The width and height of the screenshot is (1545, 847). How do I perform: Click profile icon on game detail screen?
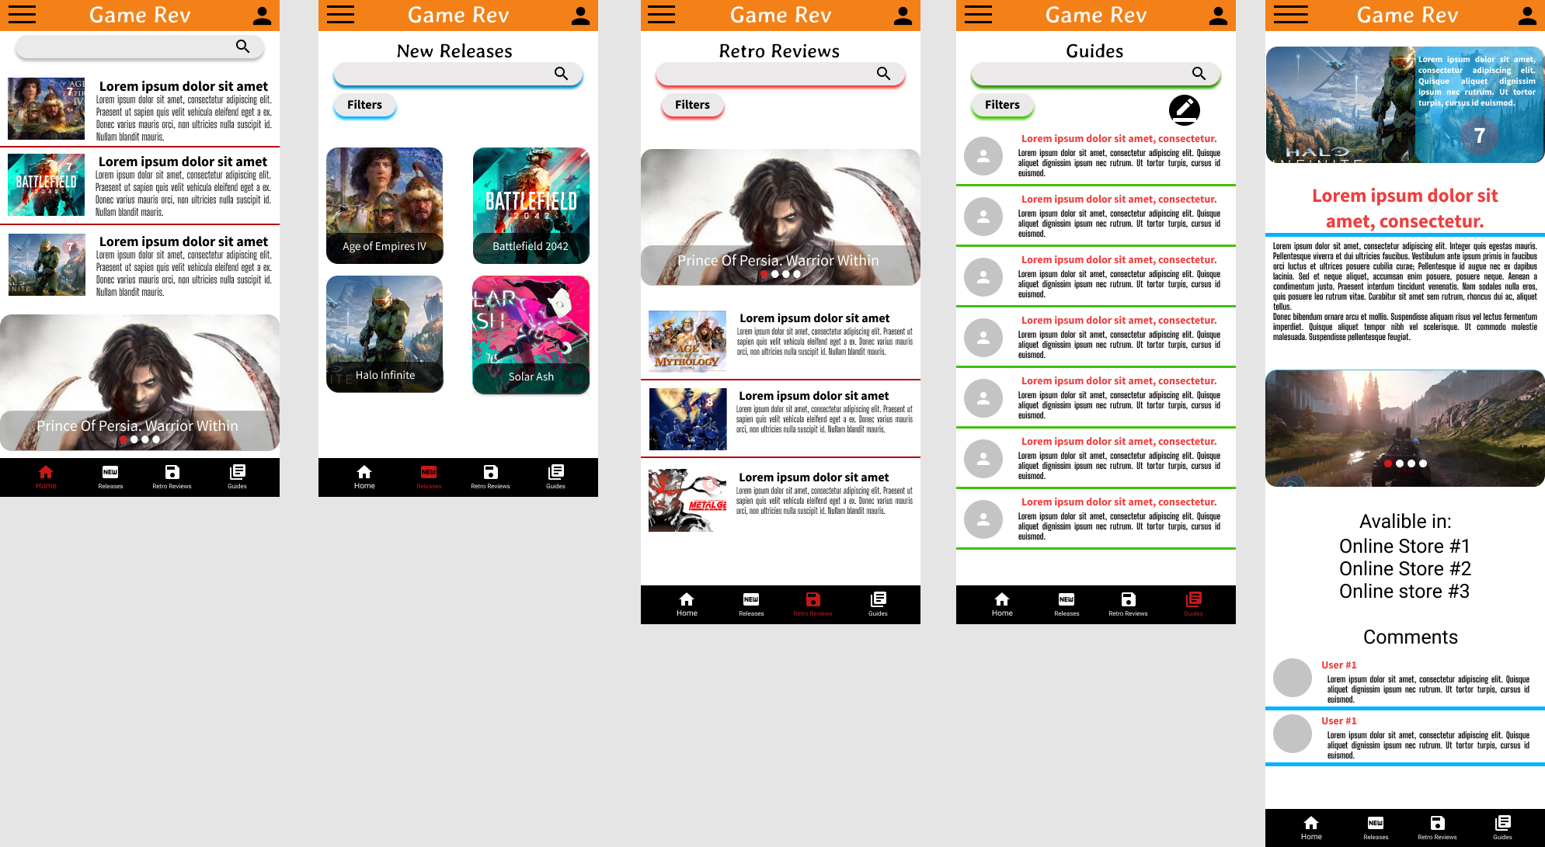[1527, 16]
